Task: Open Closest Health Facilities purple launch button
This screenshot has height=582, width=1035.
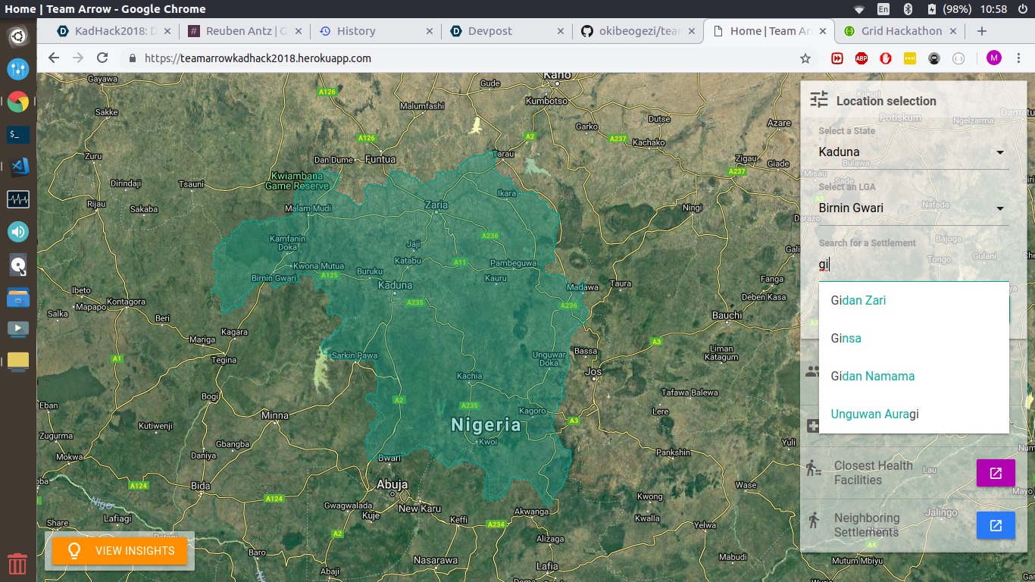Action: (996, 473)
